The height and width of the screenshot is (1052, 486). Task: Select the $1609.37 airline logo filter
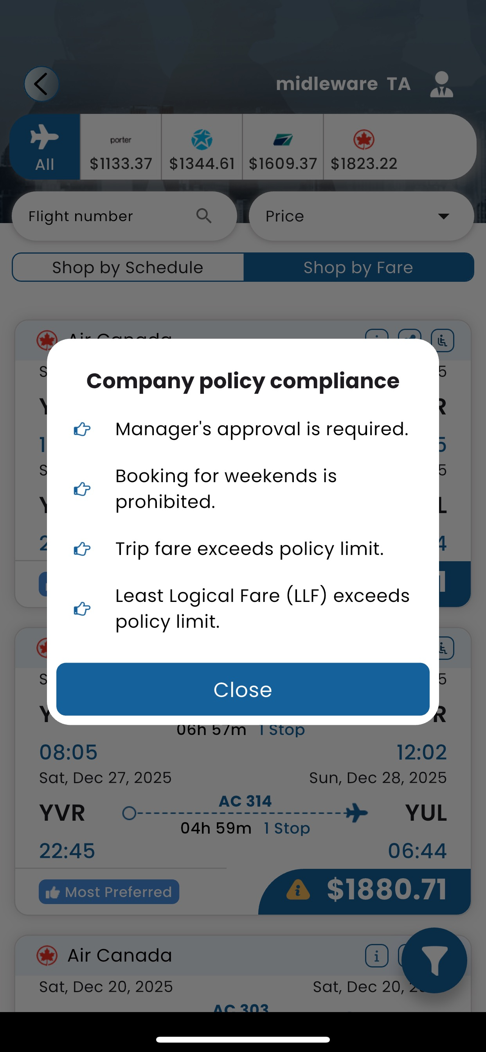click(x=283, y=147)
